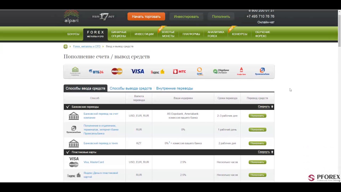The width and height of the screenshot is (341, 192).
Task: Collapse the Банковские переводы section
Action: coord(266,107)
